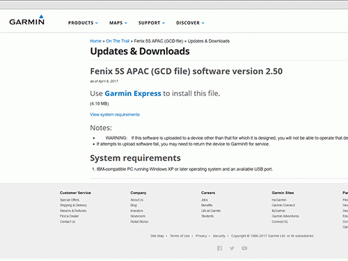Open the Facebook icon in footer
This screenshot has width=348, height=261.
pos(219,248)
